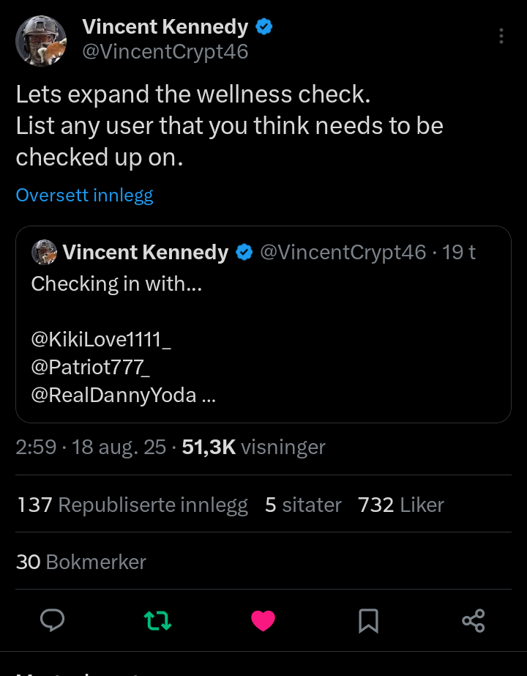Click the 30 Bokmerker count

tap(81, 562)
